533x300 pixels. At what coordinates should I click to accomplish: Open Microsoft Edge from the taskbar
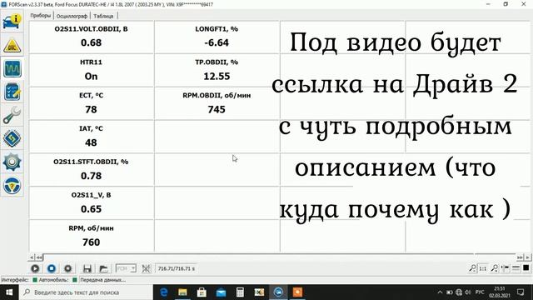(163, 292)
